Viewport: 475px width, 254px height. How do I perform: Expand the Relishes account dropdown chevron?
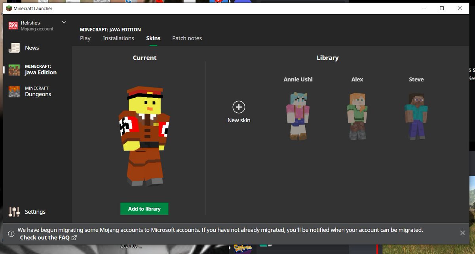tap(64, 22)
